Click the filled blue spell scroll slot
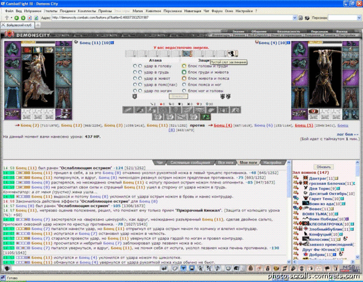363x282 pixels. pyautogui.click(x=188, y=54)
